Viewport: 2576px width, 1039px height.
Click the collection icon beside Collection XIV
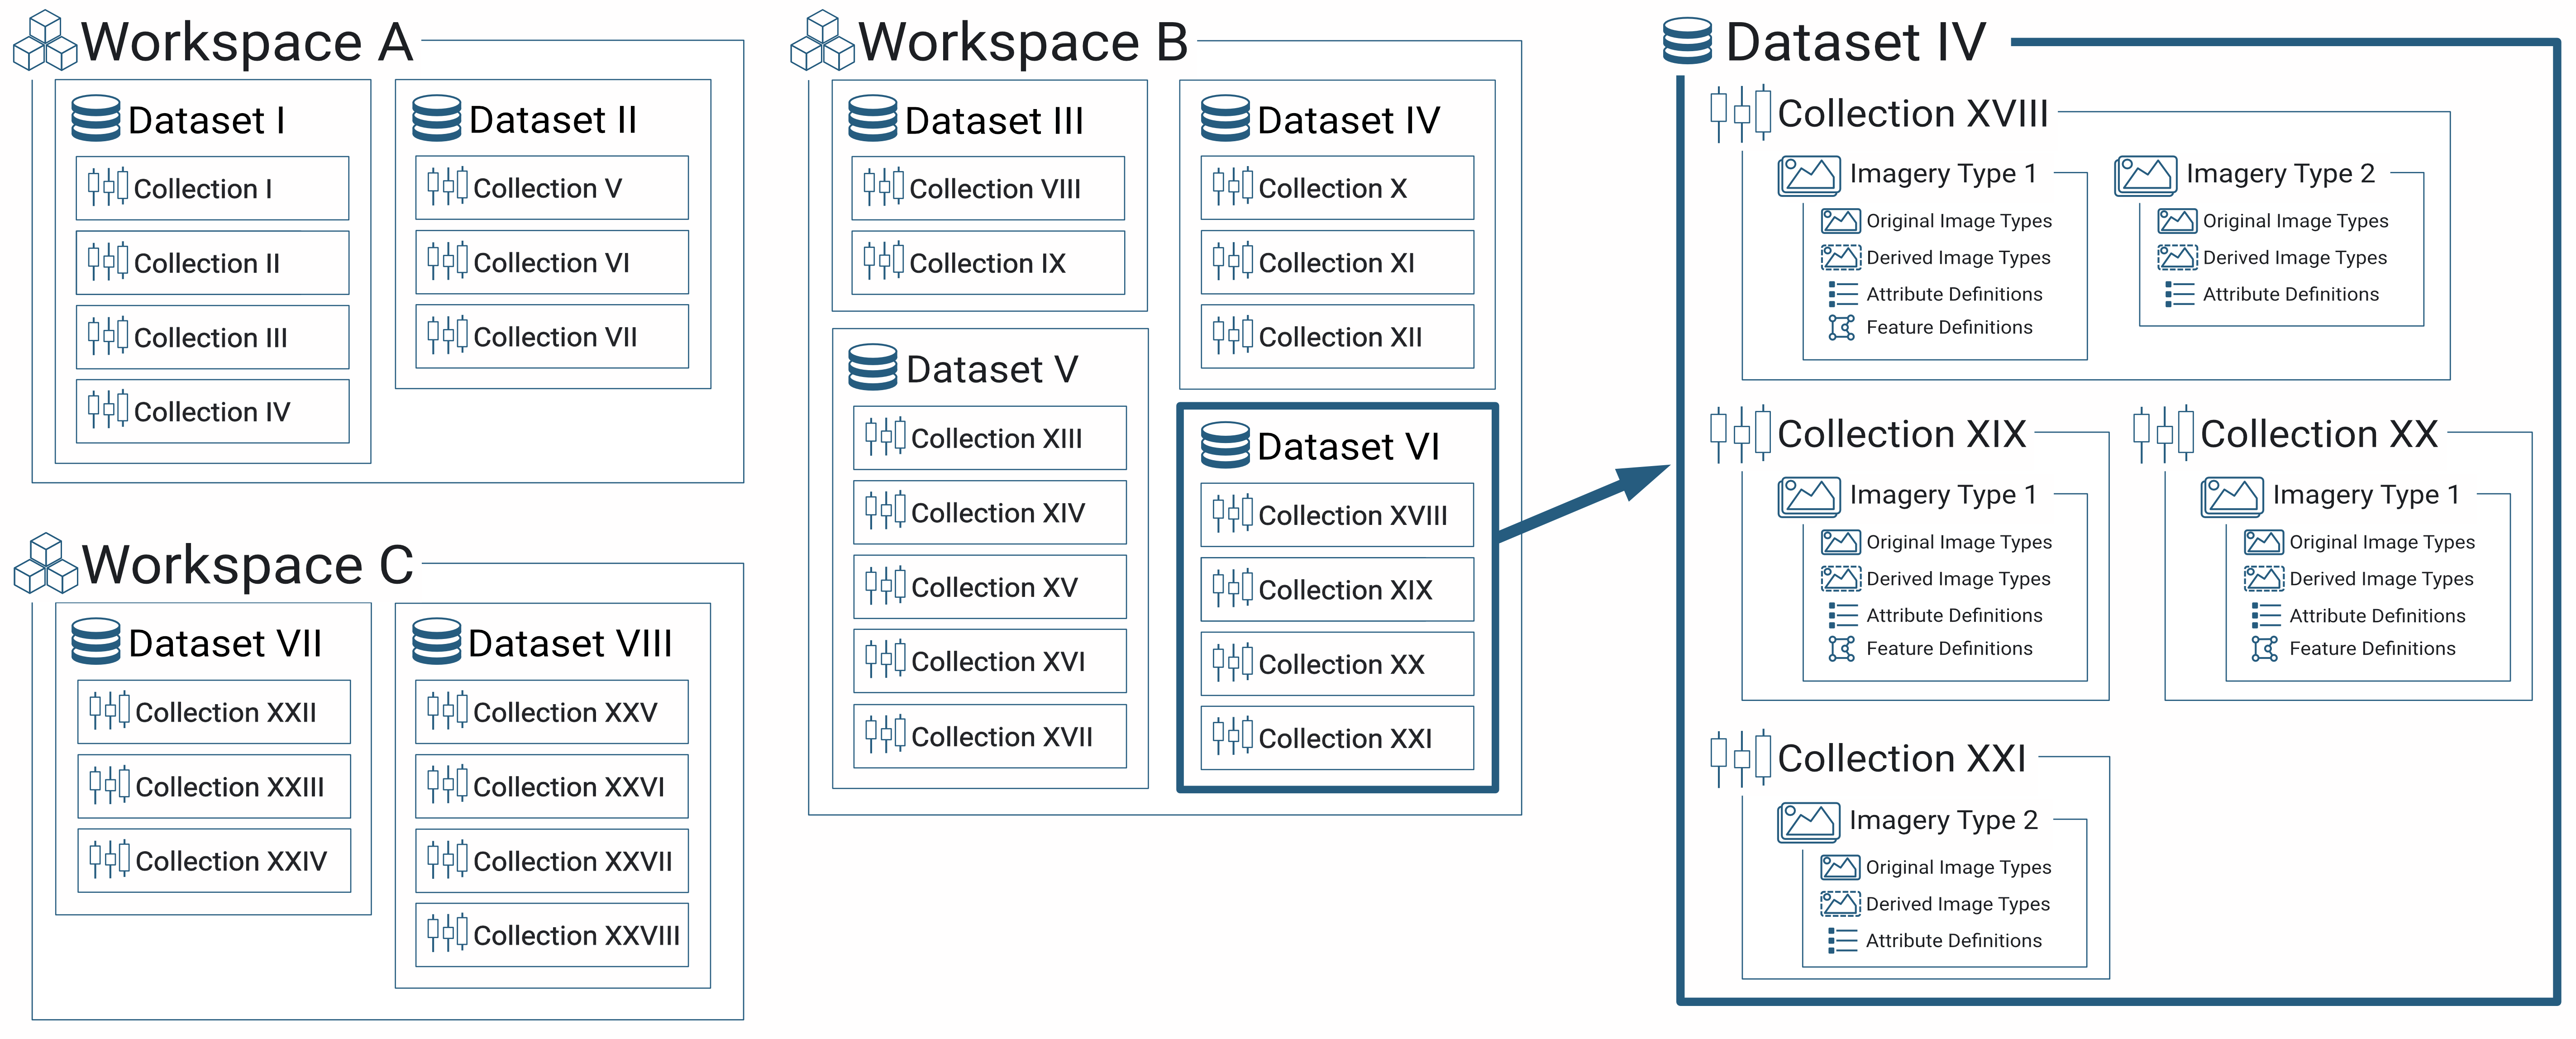(x=886, y=511)
